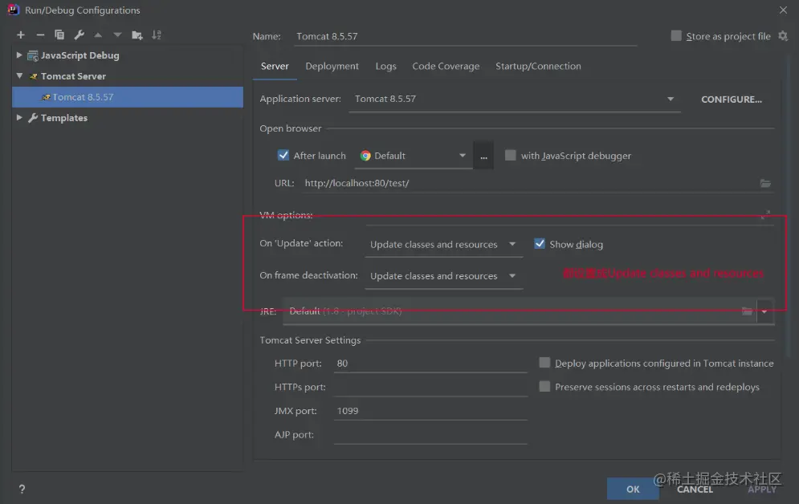Click HTTPs port field
This screenshot has height=504, width=799.
(x=430, y=387)
